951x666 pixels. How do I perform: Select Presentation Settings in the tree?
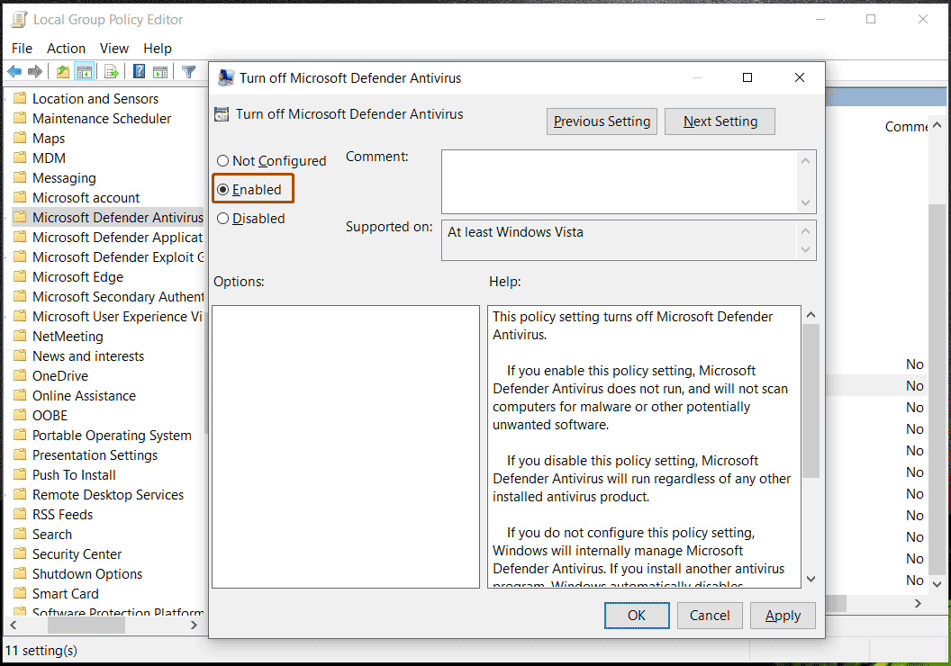click(95, 454)
